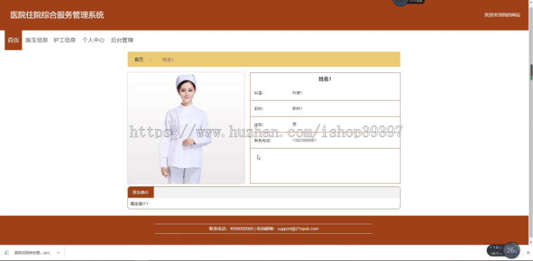The image size is (533, 261).
Task: Click the welcome text in header
Action: 502,15
